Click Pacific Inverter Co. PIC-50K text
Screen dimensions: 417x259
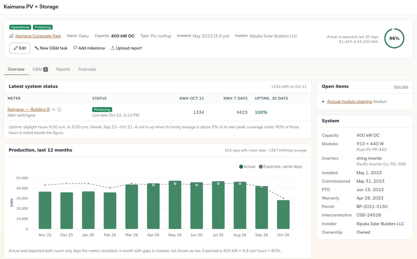coord(381,164)
